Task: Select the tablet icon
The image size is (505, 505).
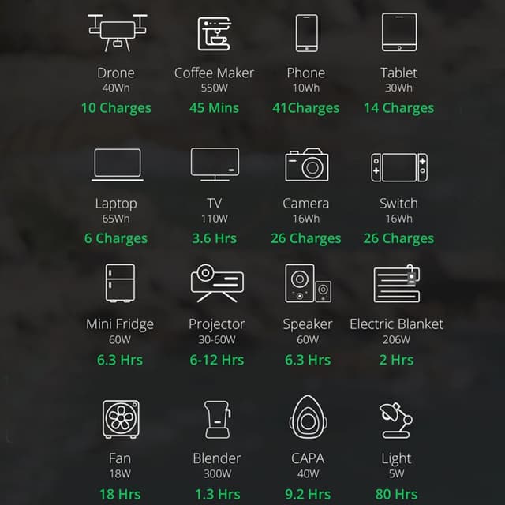Action: [x=399, y=32]
